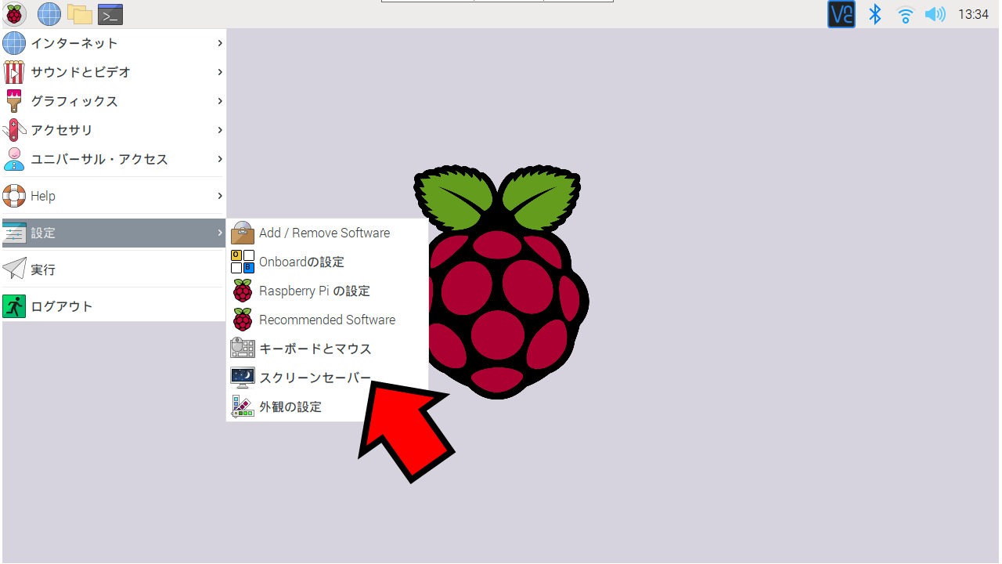Click the 設定 submenu arrow
The image size is (1002, 564).
pos(220,233)
